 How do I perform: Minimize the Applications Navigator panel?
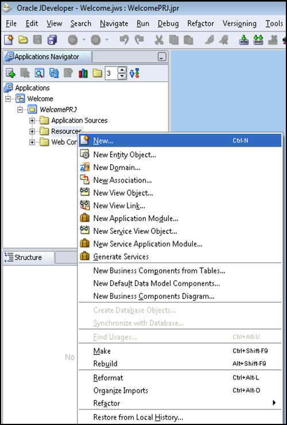(162, 57)
